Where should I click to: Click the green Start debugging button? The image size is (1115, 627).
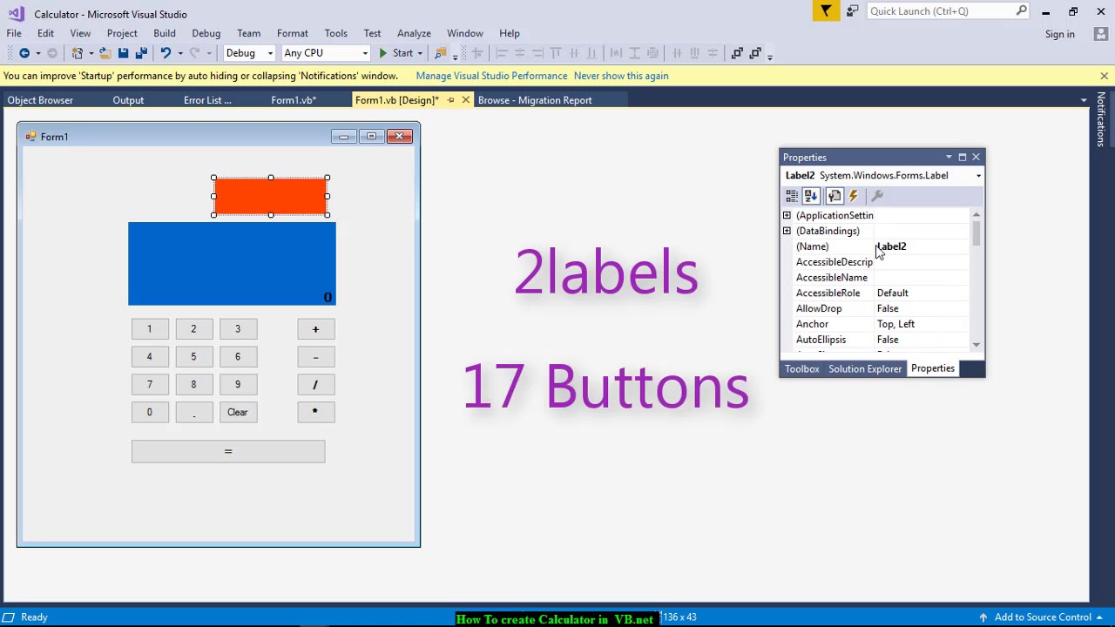395,53
